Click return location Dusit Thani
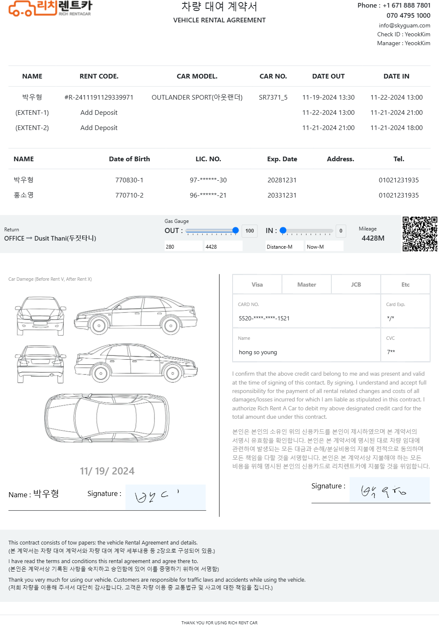Screen dimensions: 439x626 (x=65, y=238)
